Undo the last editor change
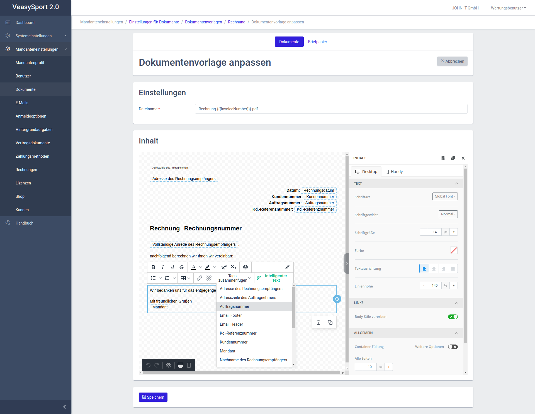The width and height of the screenshot is (535, 414). point(148,365)
